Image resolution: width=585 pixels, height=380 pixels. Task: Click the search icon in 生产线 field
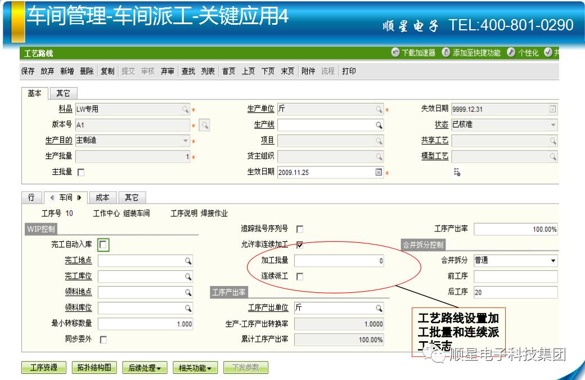(x=379, y=125)
